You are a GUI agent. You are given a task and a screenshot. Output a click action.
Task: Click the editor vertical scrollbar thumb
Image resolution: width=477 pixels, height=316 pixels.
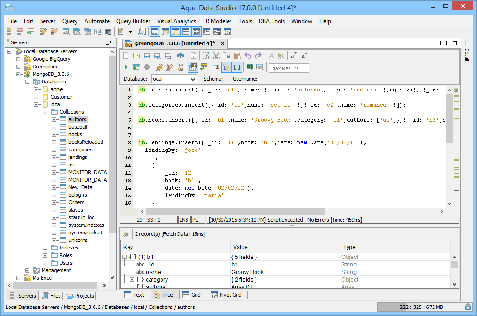click(449, 118)
